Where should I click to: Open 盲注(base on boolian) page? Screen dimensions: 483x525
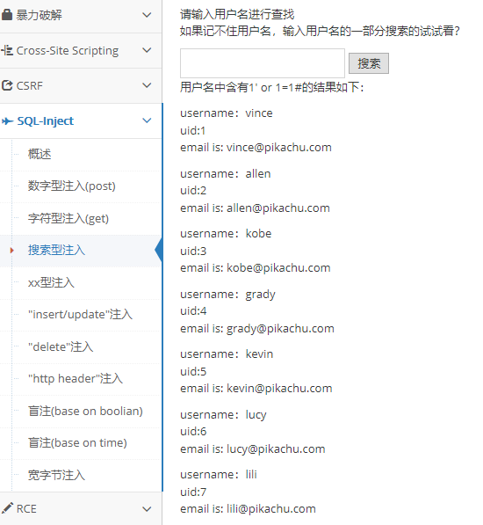click(x=85, y=411)
